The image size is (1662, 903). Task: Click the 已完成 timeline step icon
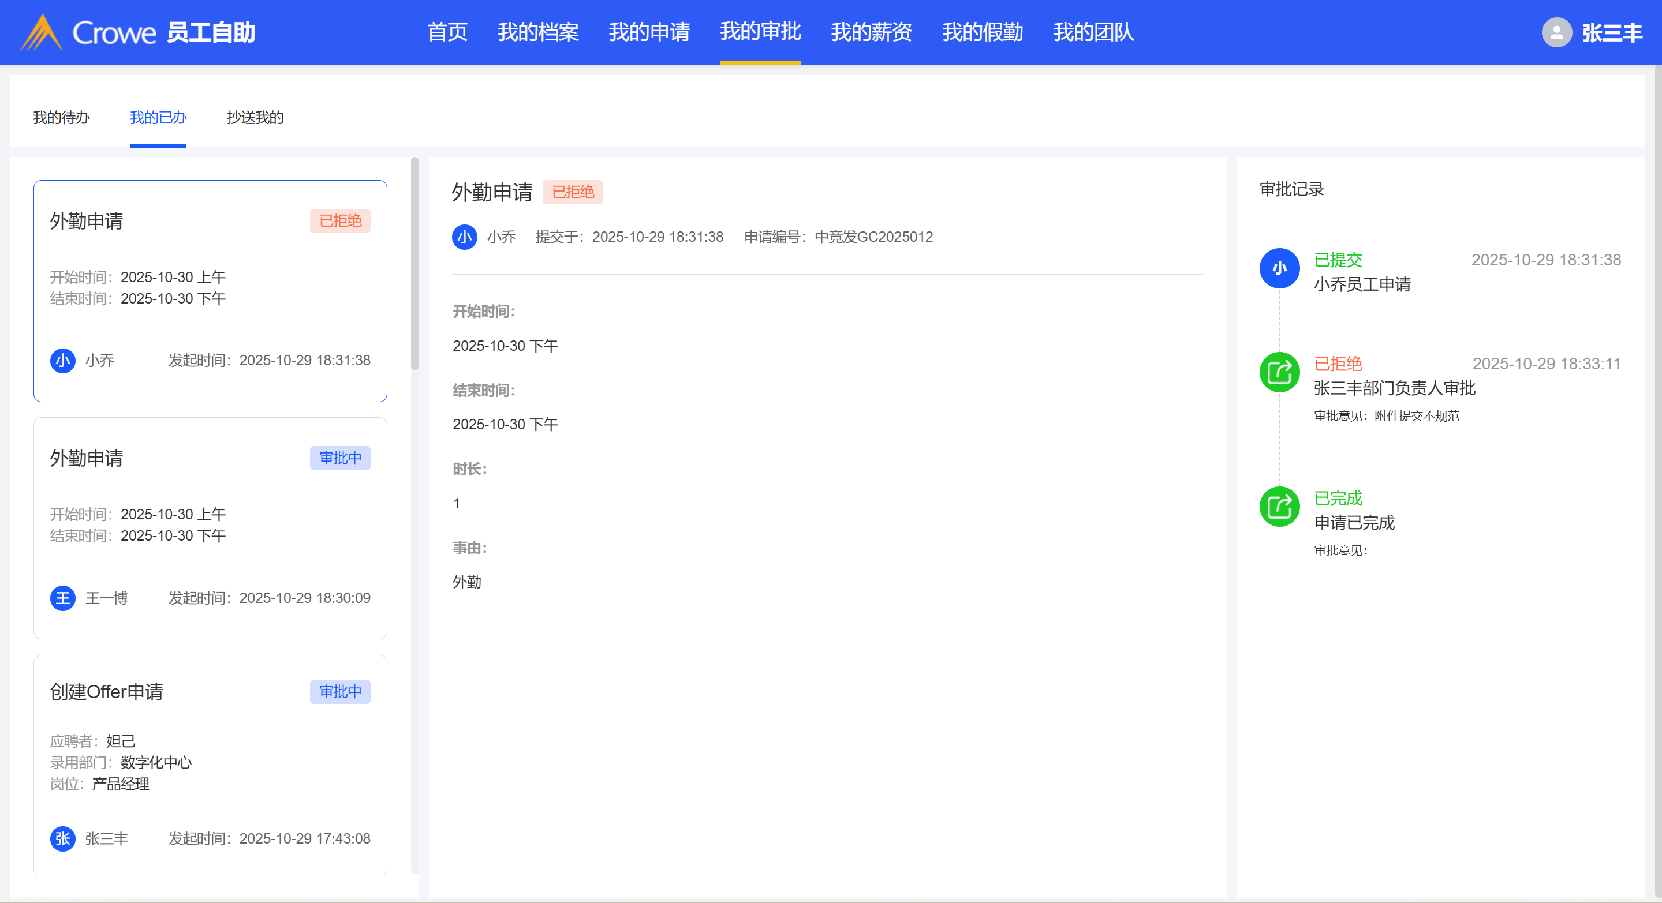point(1279,507)
